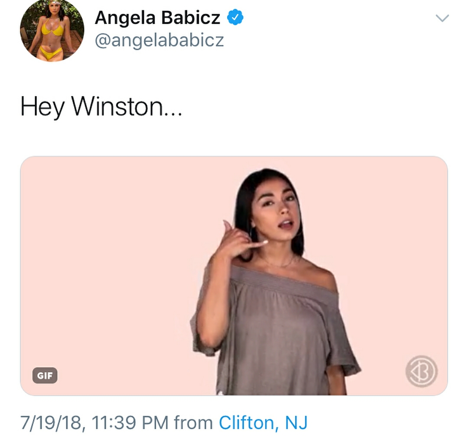Select the Angela Babicz display name
The width and height of the screenshot is (468, 441).
(158, 18)
